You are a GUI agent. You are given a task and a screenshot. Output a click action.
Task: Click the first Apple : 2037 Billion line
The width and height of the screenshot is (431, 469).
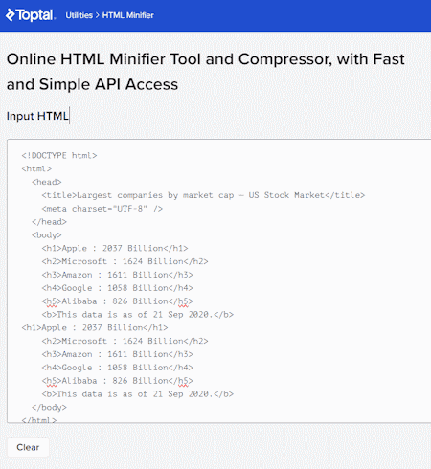(115, 248)
